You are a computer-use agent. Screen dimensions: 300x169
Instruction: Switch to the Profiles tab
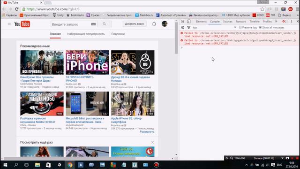click(267, 22)
